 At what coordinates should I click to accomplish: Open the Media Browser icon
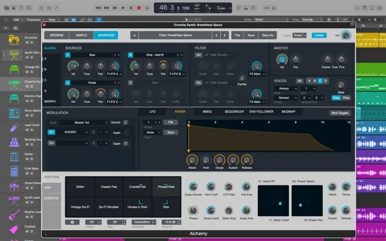point(380,8)
